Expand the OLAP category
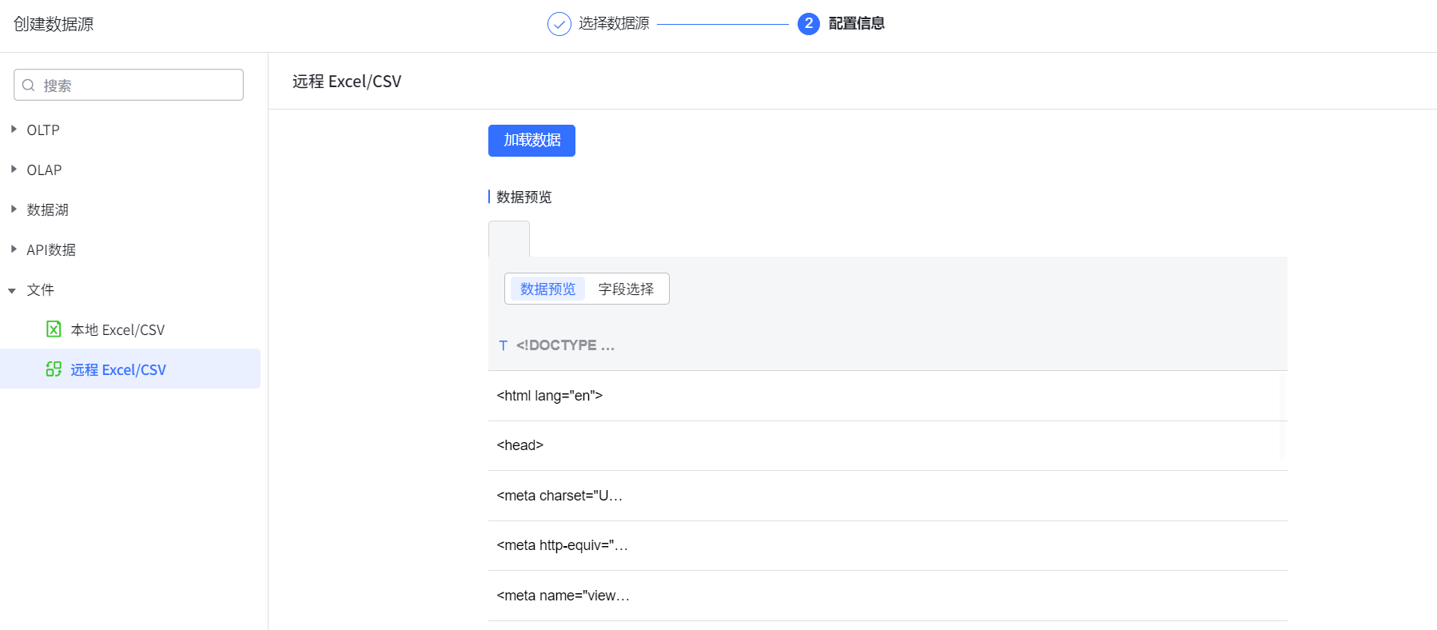Screen dimensions: 1437x630 coord(14,169)
